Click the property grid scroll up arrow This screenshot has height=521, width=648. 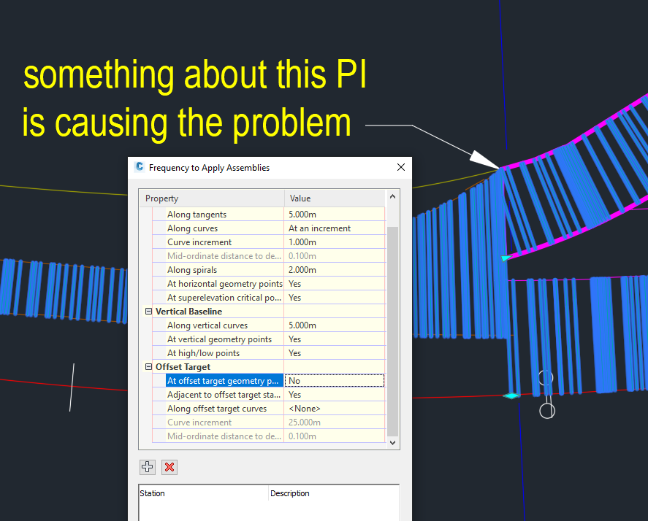point(392,196)
